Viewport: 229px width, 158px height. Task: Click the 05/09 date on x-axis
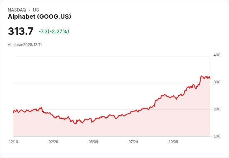pos(93,142)
